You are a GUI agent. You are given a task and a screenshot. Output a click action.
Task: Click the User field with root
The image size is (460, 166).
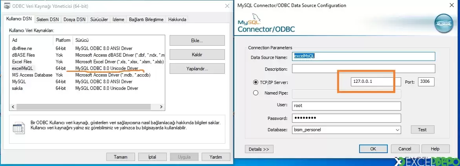coord(347,105)
